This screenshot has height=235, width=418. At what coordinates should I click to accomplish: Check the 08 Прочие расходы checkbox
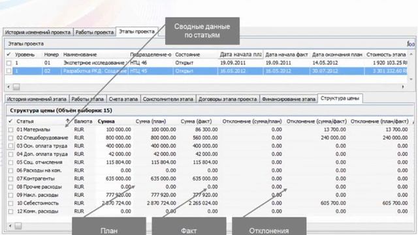10,187
